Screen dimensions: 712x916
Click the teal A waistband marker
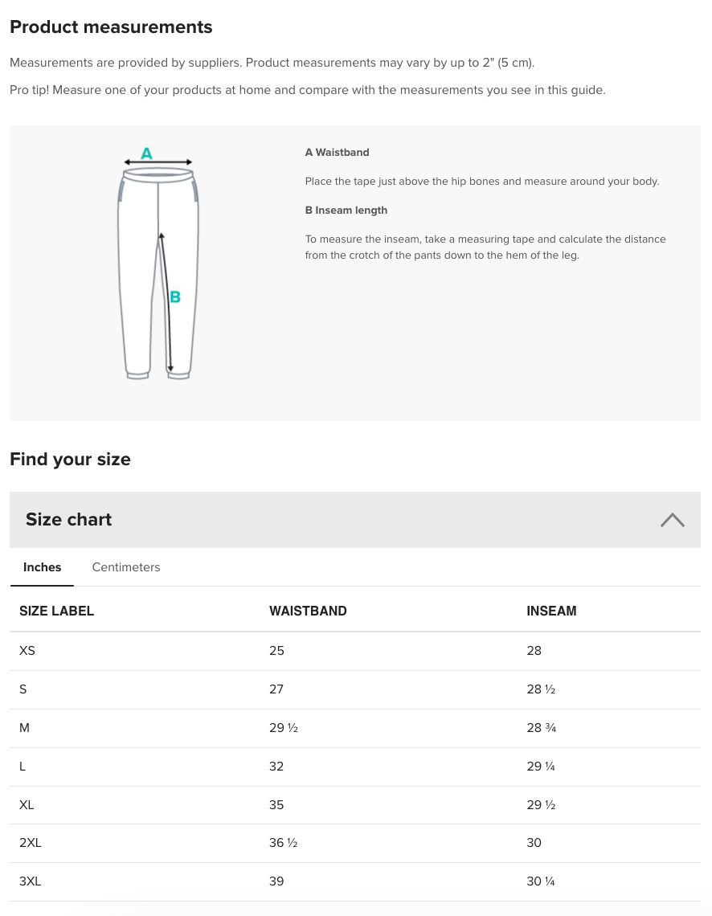(147, 153)
